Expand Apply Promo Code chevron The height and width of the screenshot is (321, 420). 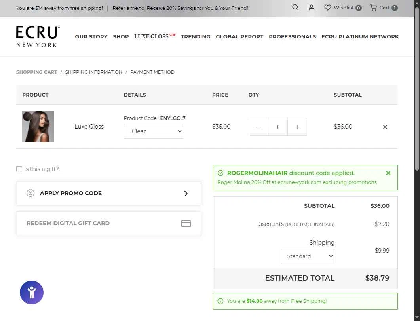click(x=186, y=193)
